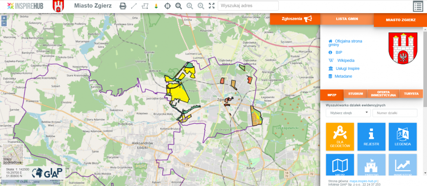This screenshot has width=427, height=186.
Task: Click the Numer działki input field
Action: pos(395,113)
